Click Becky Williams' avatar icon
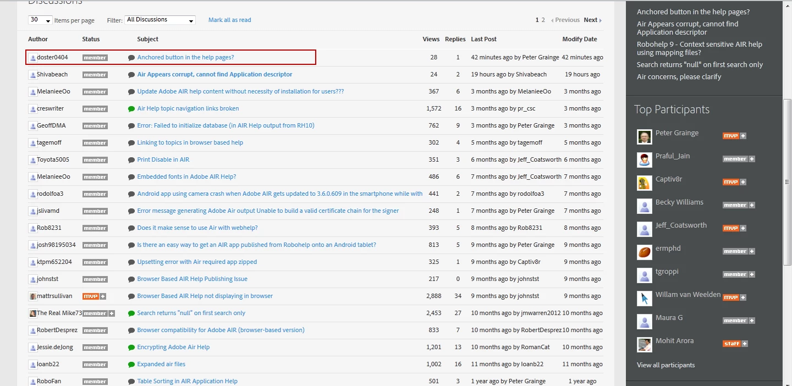 (x=644, y=206)
